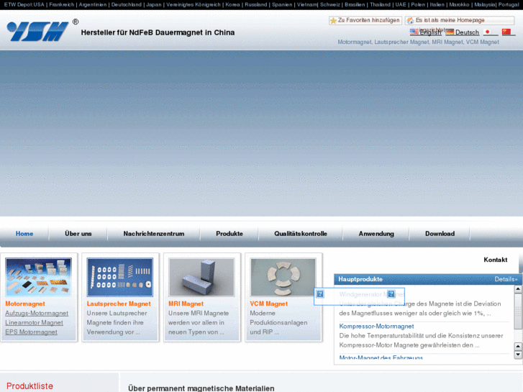The width and height of the screenshot is (523, 392).
Task: Click the YSM company logo
Action: click(x=37, y=32)
